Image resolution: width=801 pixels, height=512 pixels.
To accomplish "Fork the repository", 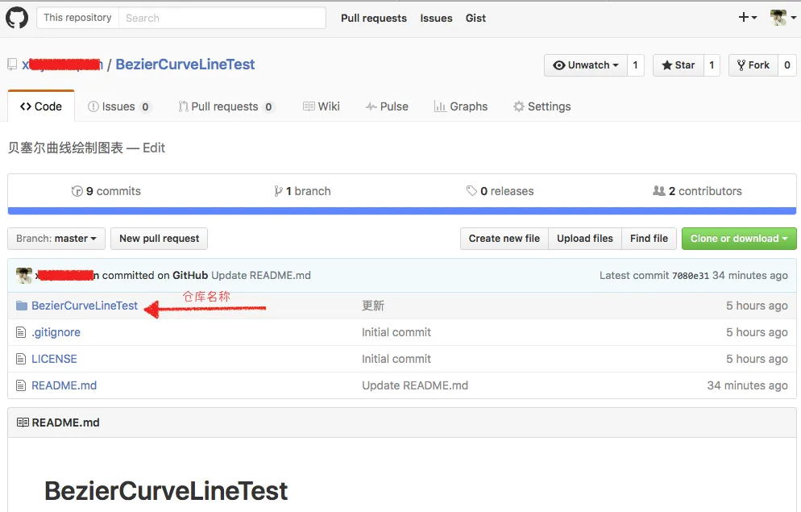I will [x=753, y=65].
